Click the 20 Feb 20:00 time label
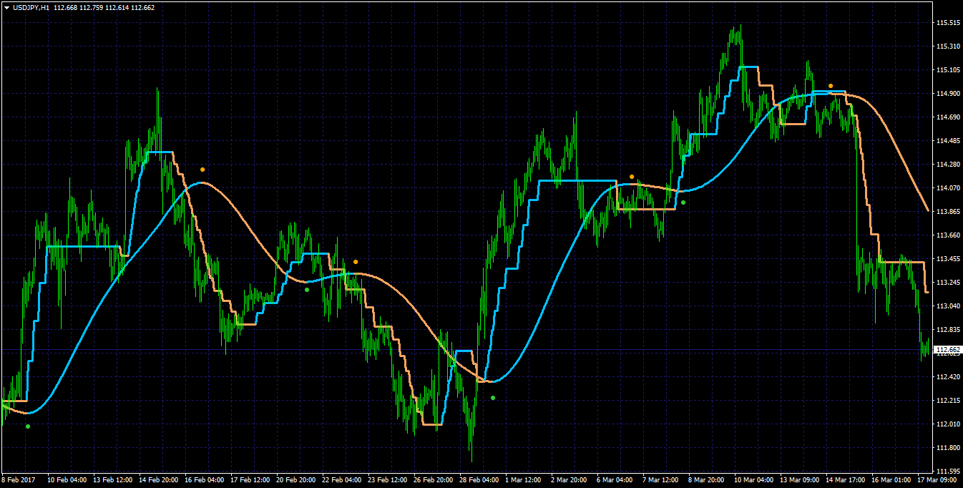963x488 pixels. tap(296, 480)
